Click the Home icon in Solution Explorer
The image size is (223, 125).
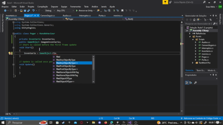tap(194, 20)
